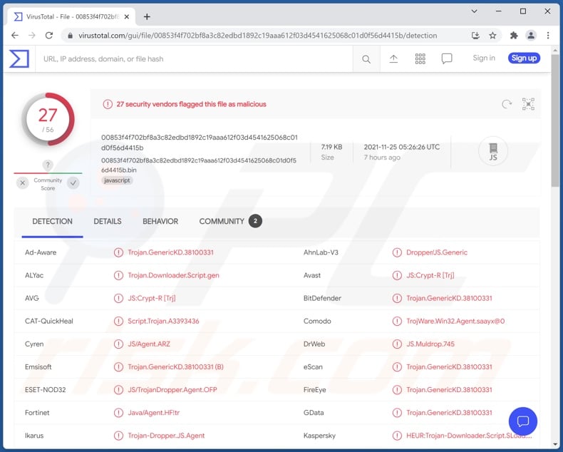The height and width of the screenshot is (452, 563).
Task: Click the Sign up button
Action: pyautogui.click(x=524, y=58)
